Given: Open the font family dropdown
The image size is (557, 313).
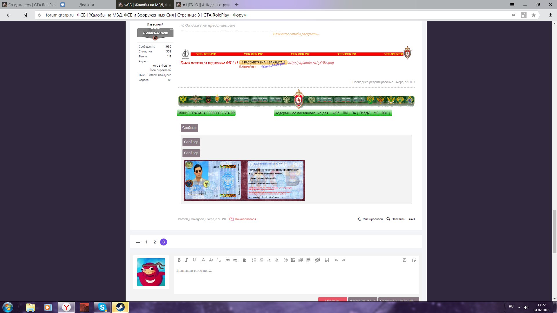Looking at the screenshot, I should pyautogui.click(x=218, y=260).
